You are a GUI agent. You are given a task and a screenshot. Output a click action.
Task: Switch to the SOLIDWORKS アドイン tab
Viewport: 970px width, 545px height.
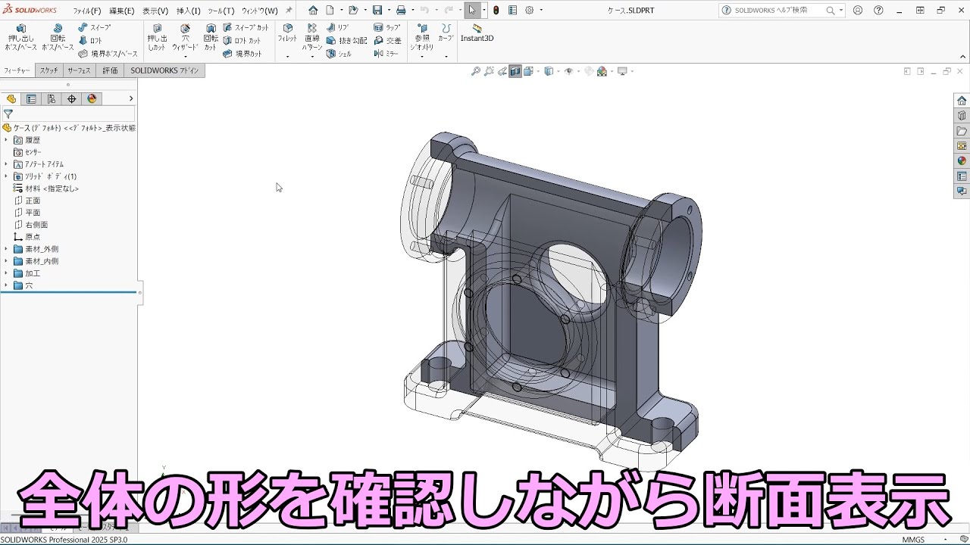point(164,70)
